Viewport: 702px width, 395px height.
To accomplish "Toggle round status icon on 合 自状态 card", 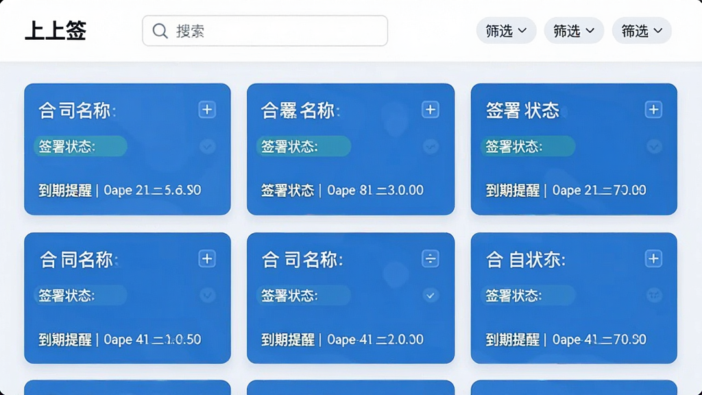I will pyautogui.click(x=654, y=295).
